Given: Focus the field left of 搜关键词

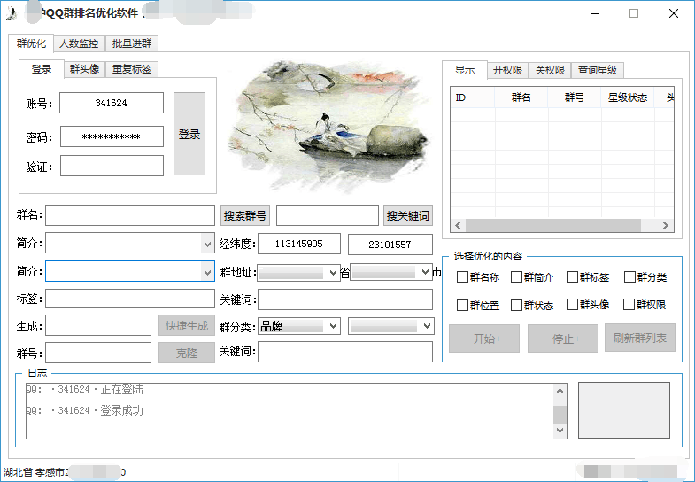Looking at the screenshot, I should click(x=328, y=215).
